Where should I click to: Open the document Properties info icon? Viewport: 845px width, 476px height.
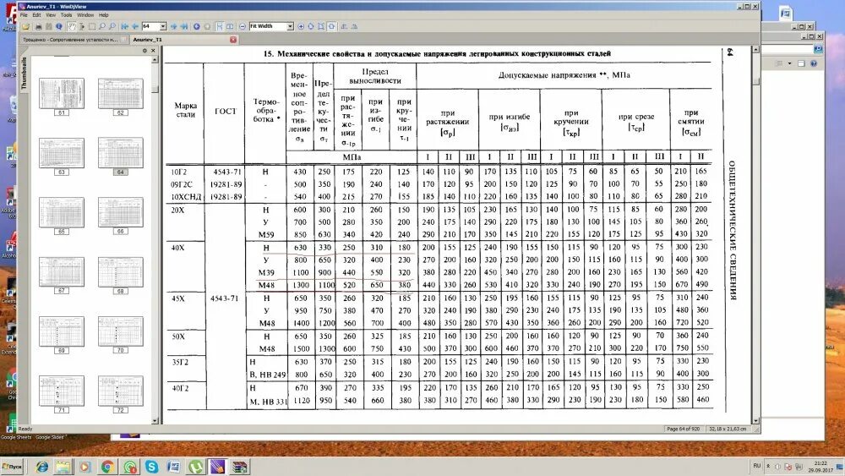[x=59, y=26]
